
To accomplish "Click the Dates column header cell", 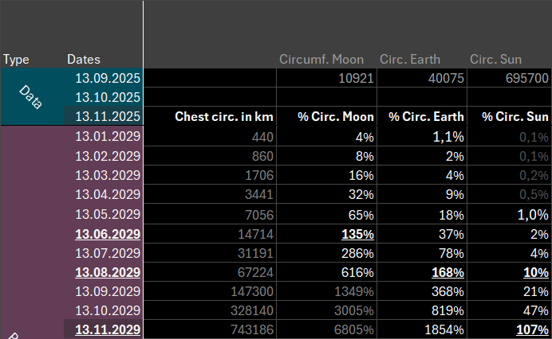I will [x=84, y=59].
